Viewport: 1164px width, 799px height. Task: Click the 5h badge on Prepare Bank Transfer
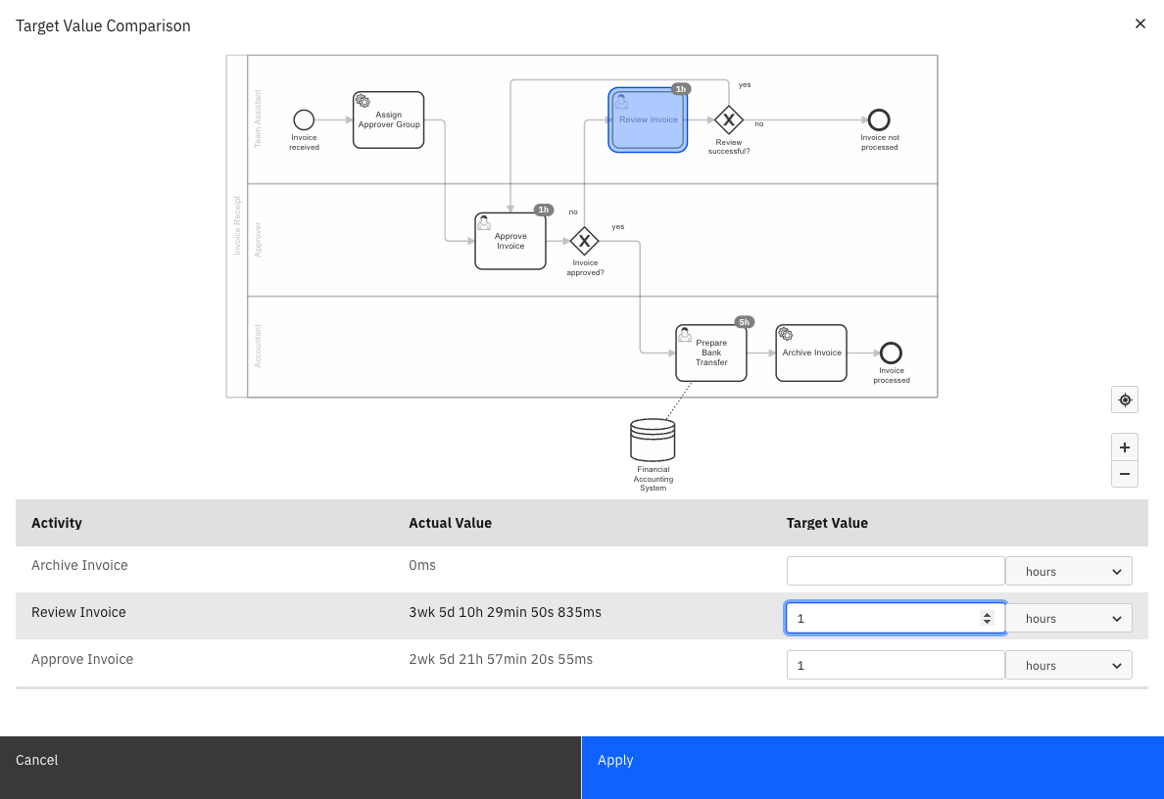[744, 322]
